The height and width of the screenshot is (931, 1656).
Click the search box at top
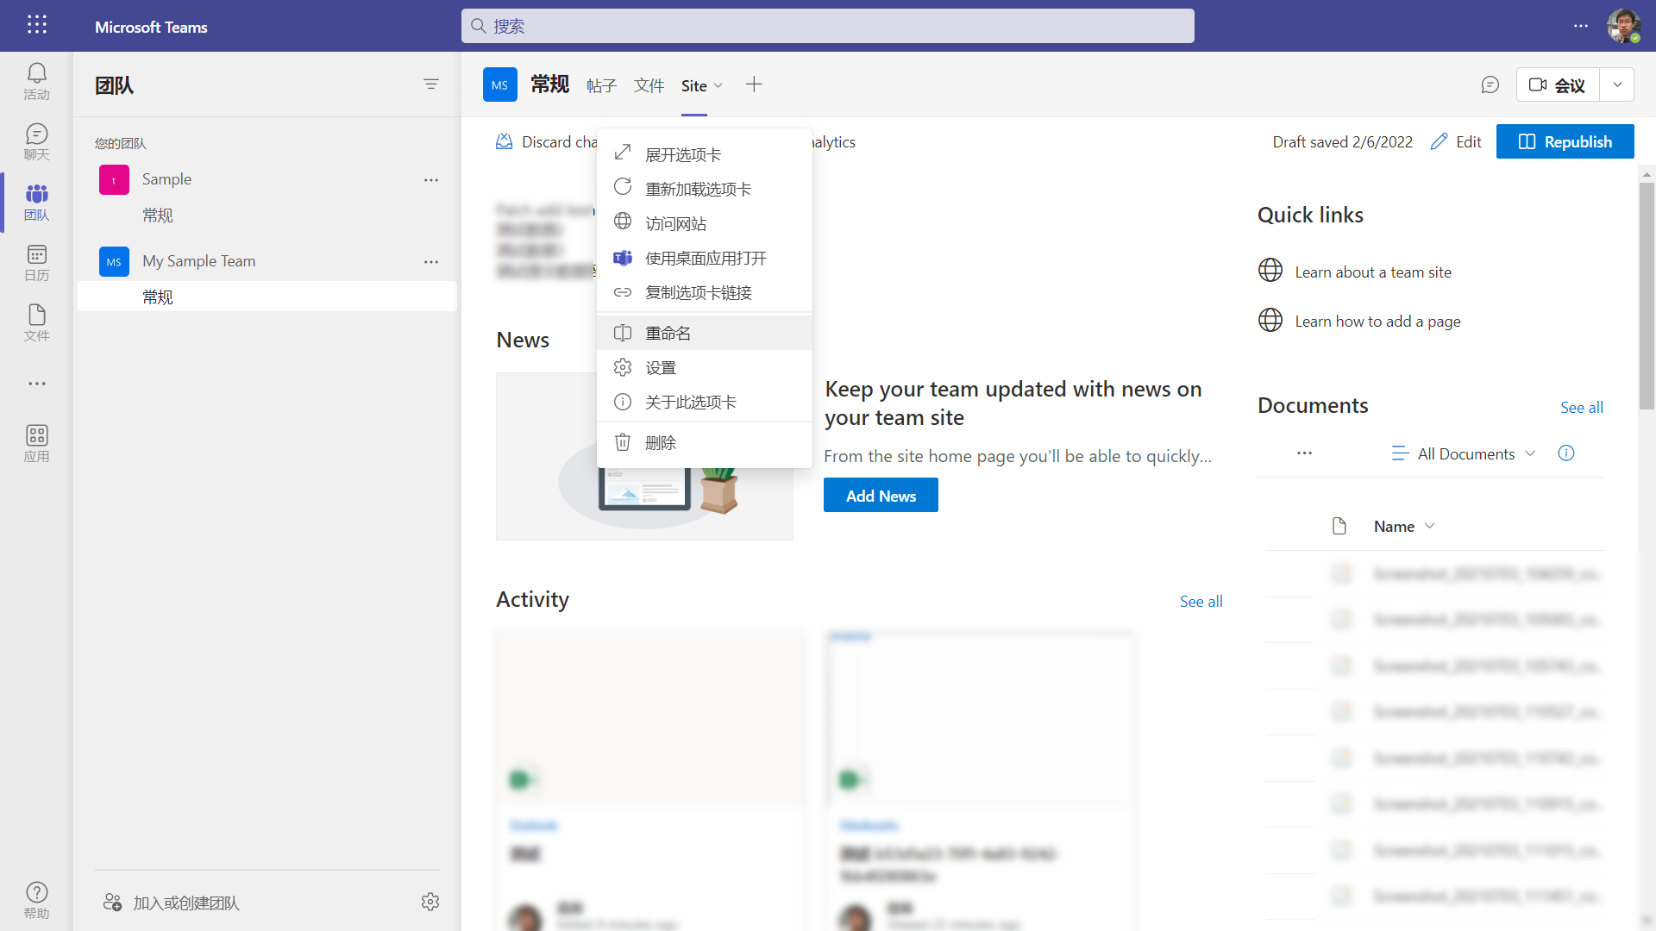point(828,26)
